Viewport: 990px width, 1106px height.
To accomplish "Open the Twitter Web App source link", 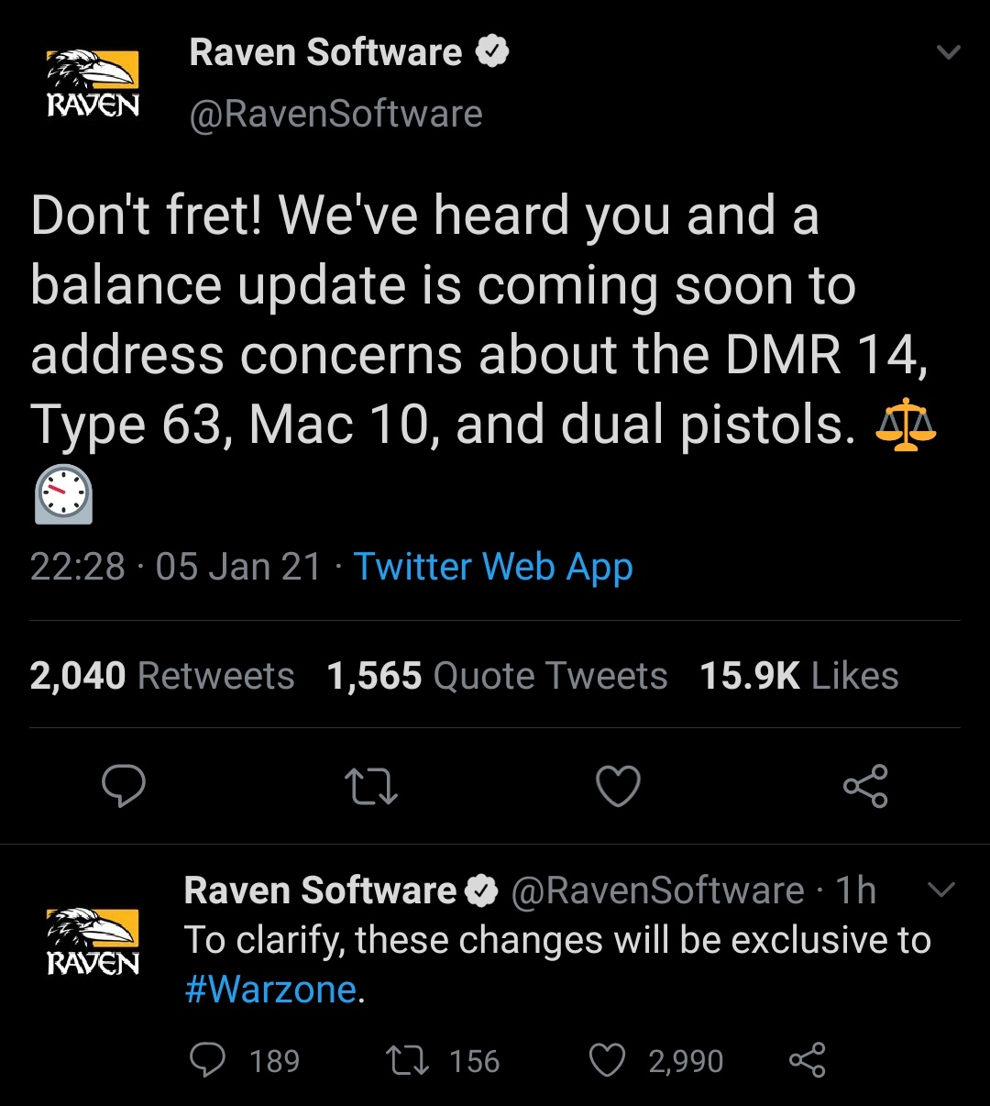I will coord(493,567).
